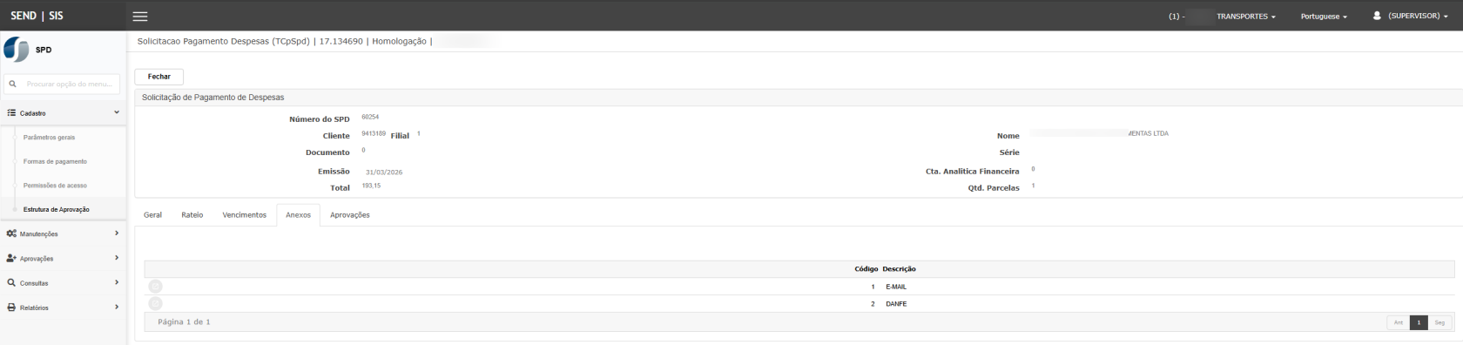The height and width of the screenshot is (345, 1463).
Task: Switch to the Vencimentos tab
Action: (x=245, y=215)
